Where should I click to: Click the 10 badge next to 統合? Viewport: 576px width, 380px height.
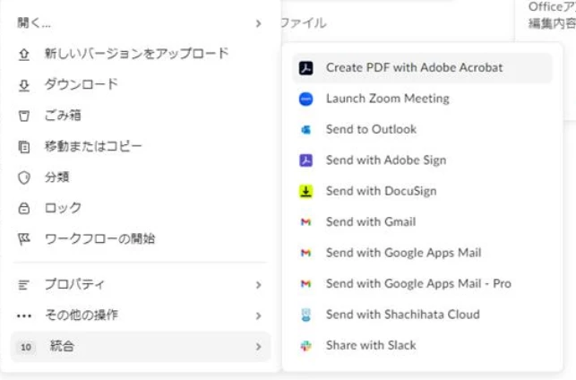point(26,347)
